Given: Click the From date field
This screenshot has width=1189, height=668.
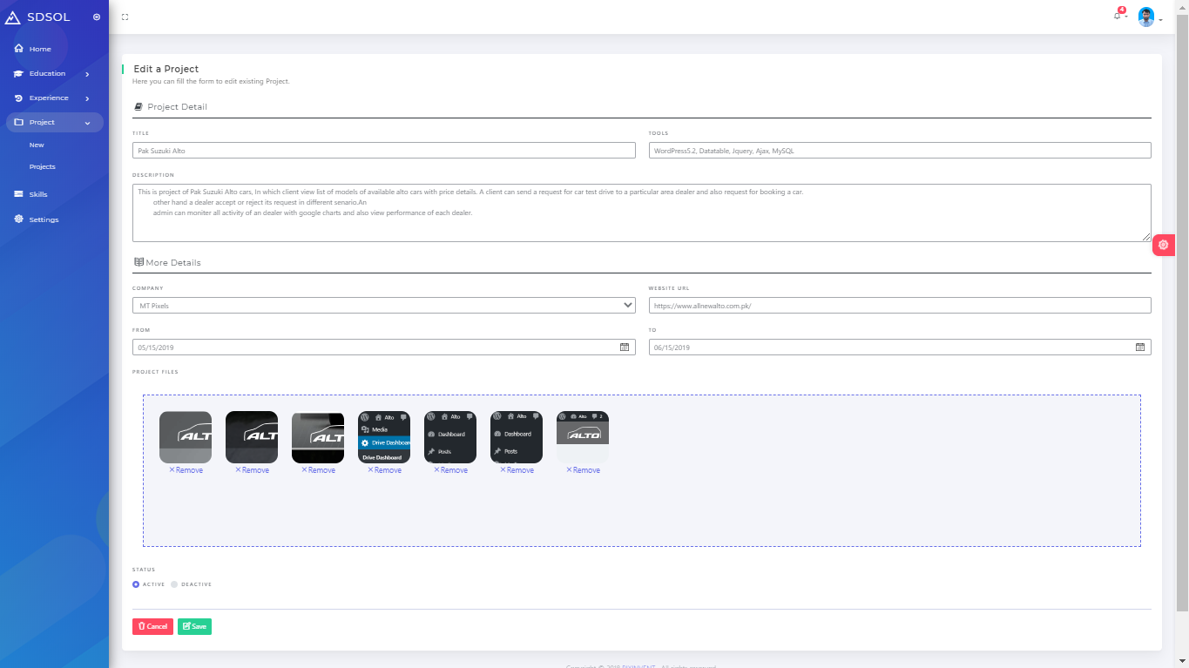Looking at the screenshot, I should pyautogui.click(x=384, y=347).
